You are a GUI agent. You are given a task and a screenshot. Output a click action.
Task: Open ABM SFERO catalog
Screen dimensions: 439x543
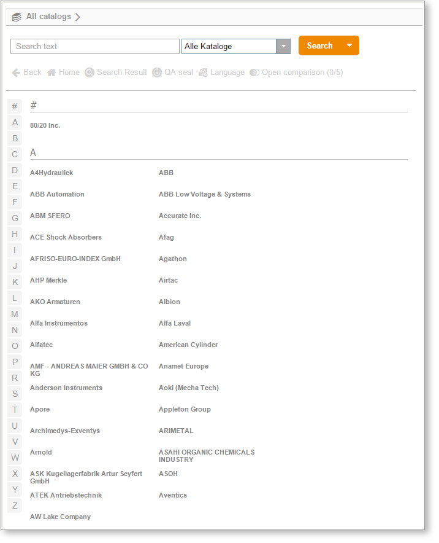tap(50, 216)
